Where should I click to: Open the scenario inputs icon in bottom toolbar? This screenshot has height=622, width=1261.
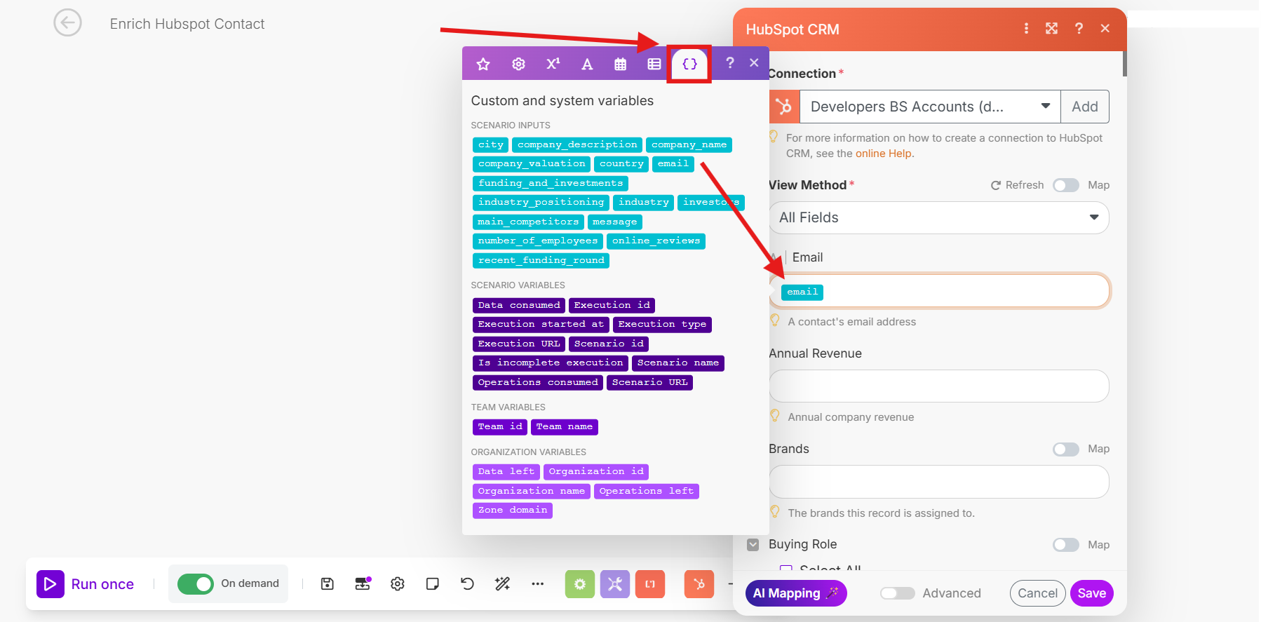[x=363, y=583]
